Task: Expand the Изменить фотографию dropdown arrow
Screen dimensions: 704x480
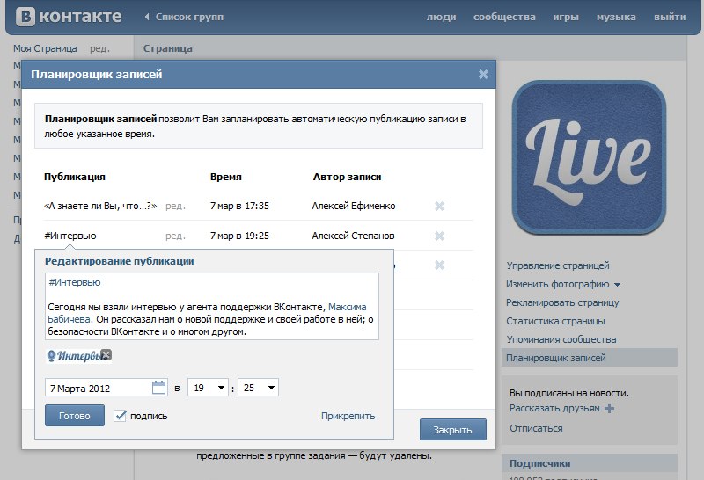Action: [x=618, y=285]
